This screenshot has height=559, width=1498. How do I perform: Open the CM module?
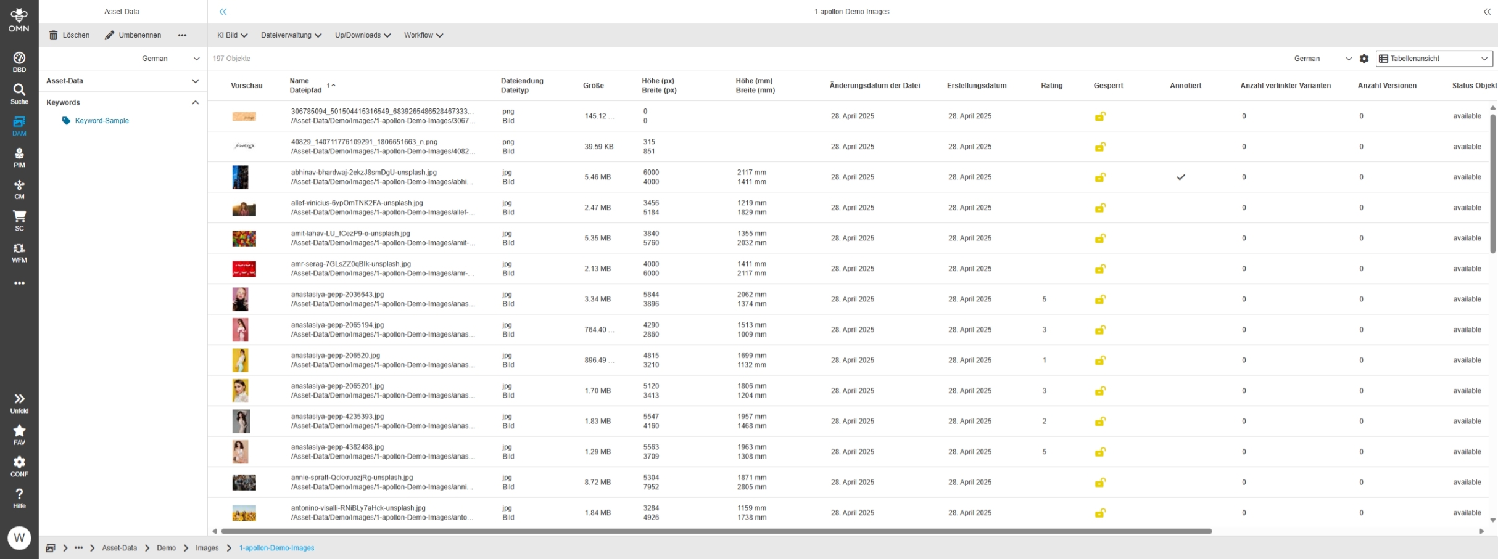point(19,189)
